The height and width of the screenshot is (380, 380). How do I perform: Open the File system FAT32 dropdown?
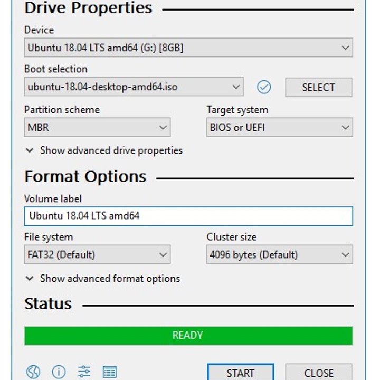97,254
